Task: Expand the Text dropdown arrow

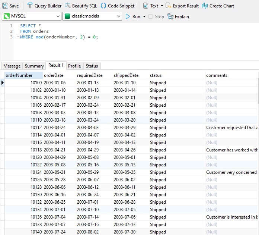Action: click(162, 6)
